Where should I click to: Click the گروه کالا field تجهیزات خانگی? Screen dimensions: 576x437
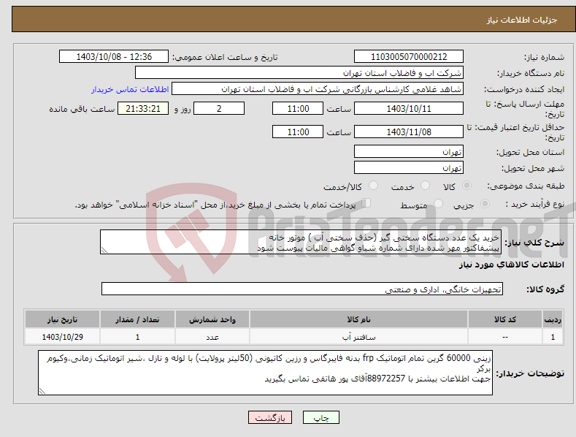[x=302, y=289]
